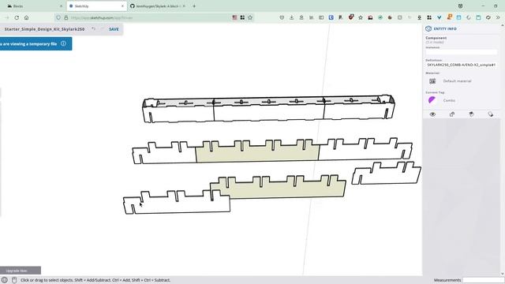Click the four-squares icon in the address bar
The height and width of the screenshot is (284, 505).
coord(242,17)
